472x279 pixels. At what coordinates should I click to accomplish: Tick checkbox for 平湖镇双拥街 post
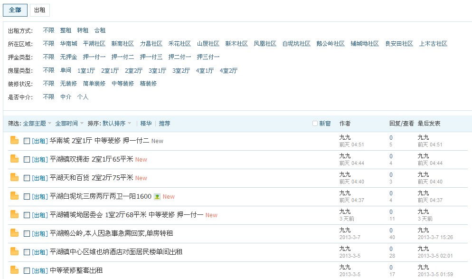click(27, 159)
